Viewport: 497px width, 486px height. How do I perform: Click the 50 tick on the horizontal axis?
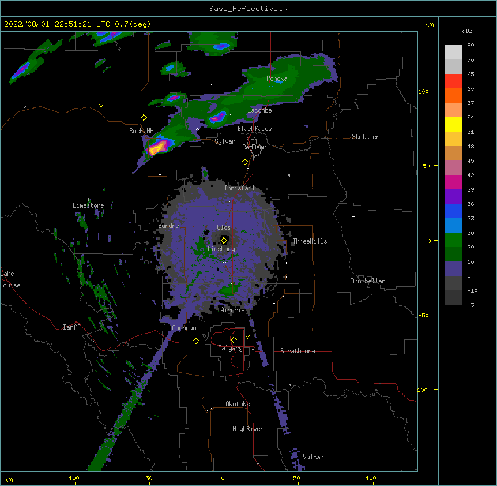click(297, 478)
